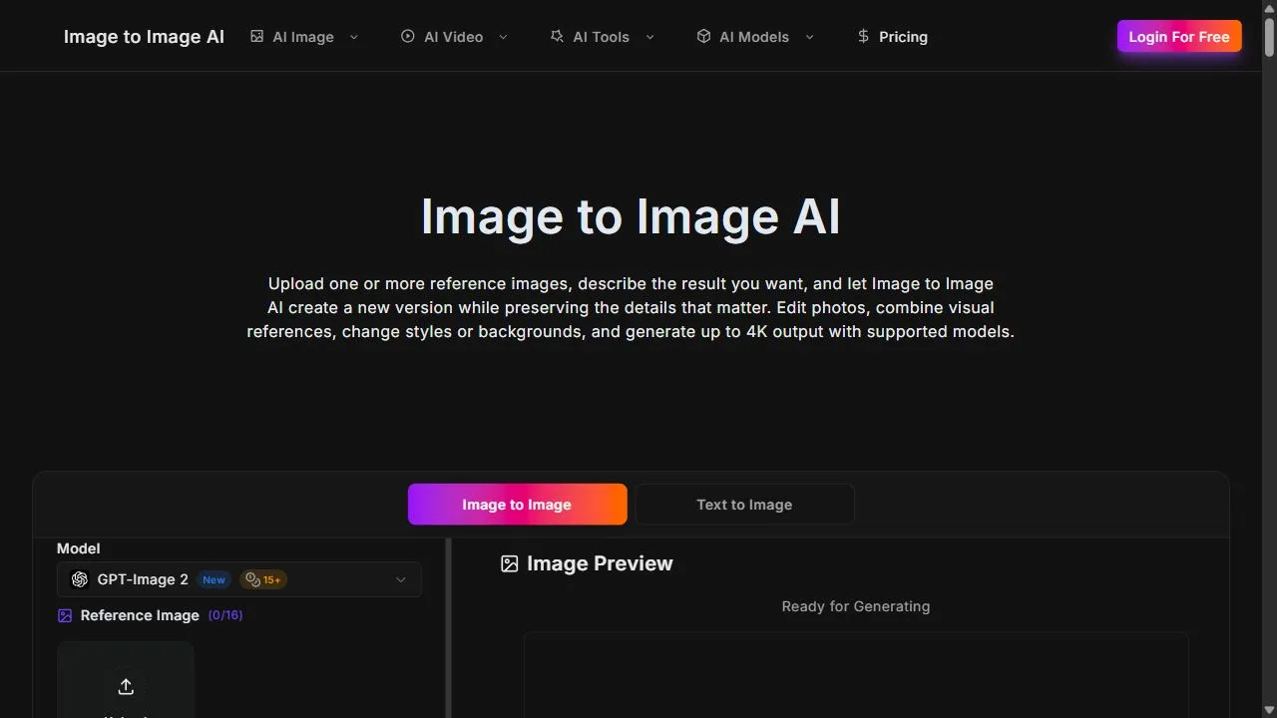This screenshot has height=718, width=1277.
Task: Switch to the Image to Image tab
Action: coord(517,505)
